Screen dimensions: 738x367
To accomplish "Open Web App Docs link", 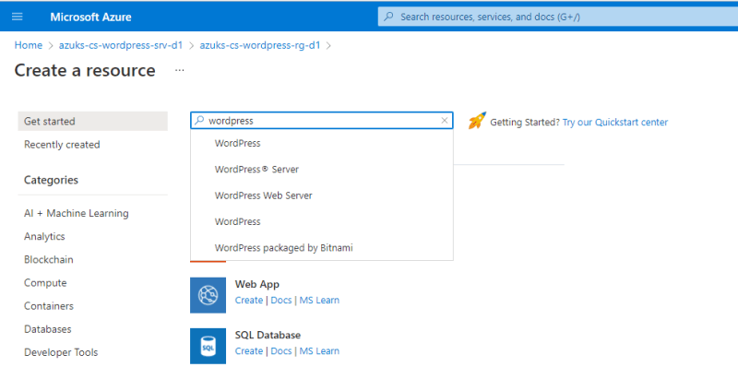I will [281, 301].
